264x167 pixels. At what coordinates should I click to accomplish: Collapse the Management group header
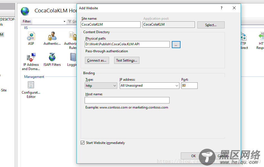[34, 77]
